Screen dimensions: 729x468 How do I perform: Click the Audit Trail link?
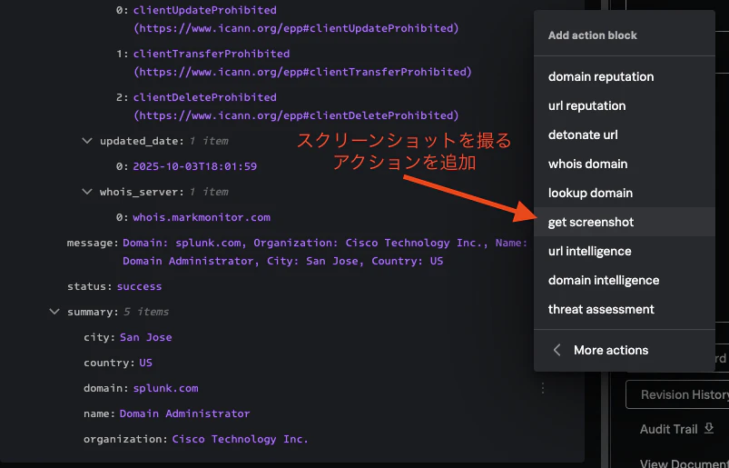(x=668, y=429)
